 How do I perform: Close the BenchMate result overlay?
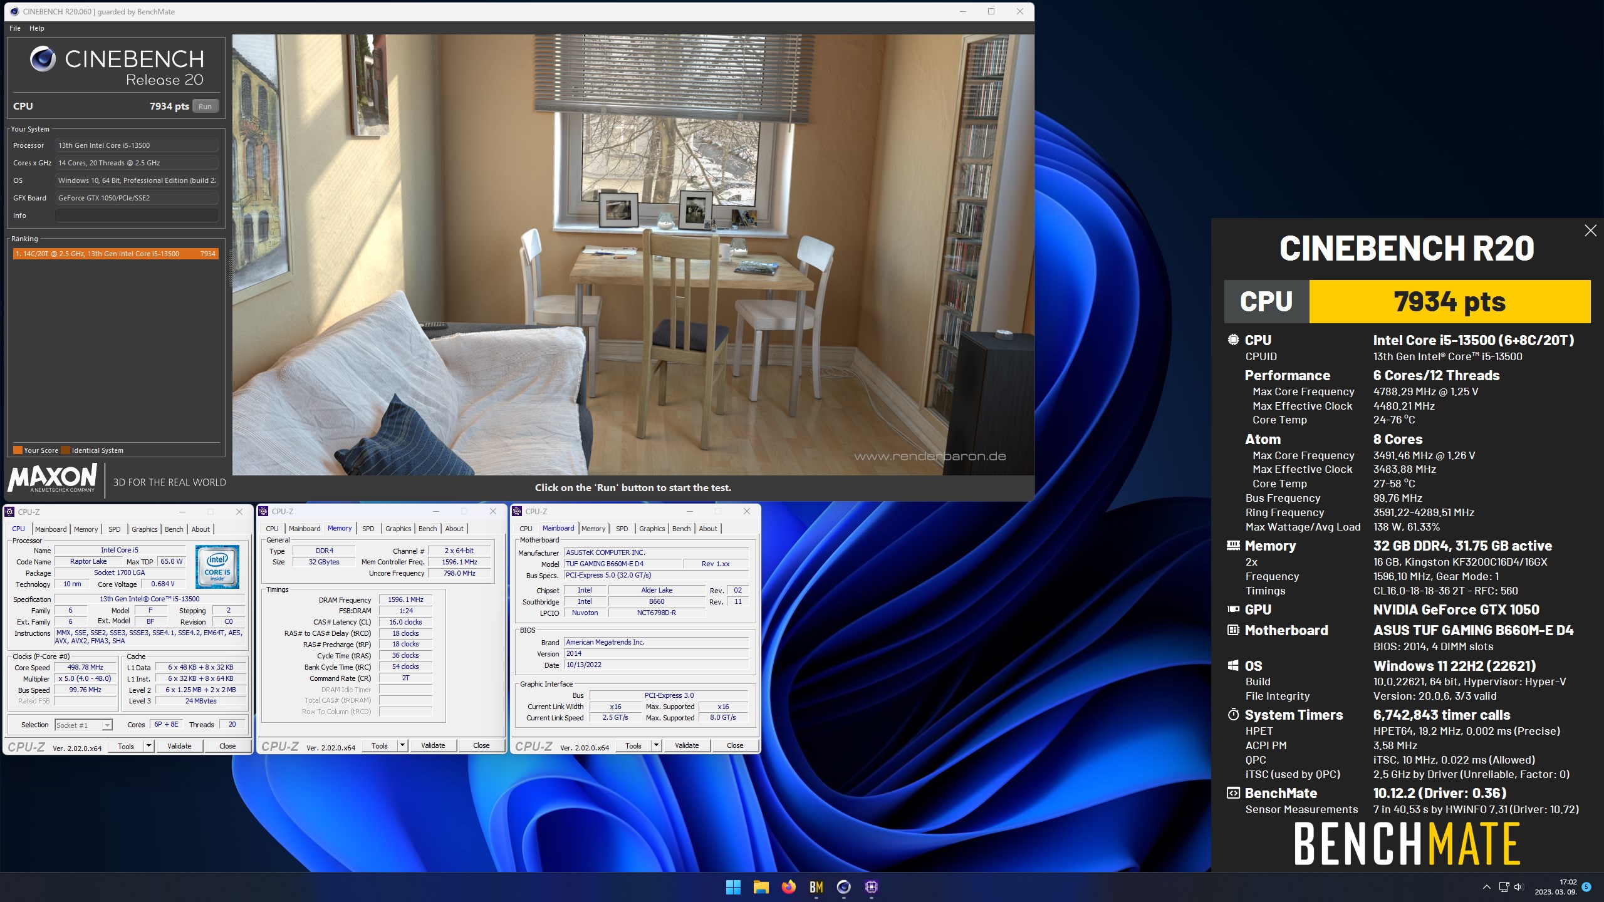point(1590,231)
